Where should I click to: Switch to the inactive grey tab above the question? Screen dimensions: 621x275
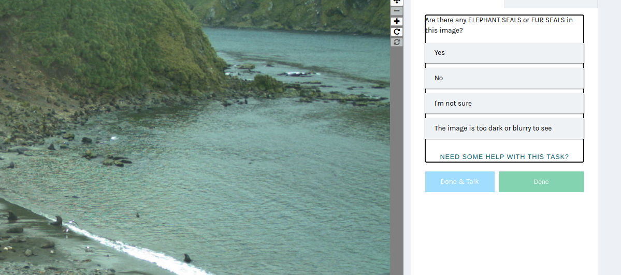(x=551, y=4)
